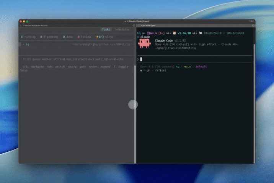
Task: Click 'tq' in Claude status line
Action: [x=178, y=67]
